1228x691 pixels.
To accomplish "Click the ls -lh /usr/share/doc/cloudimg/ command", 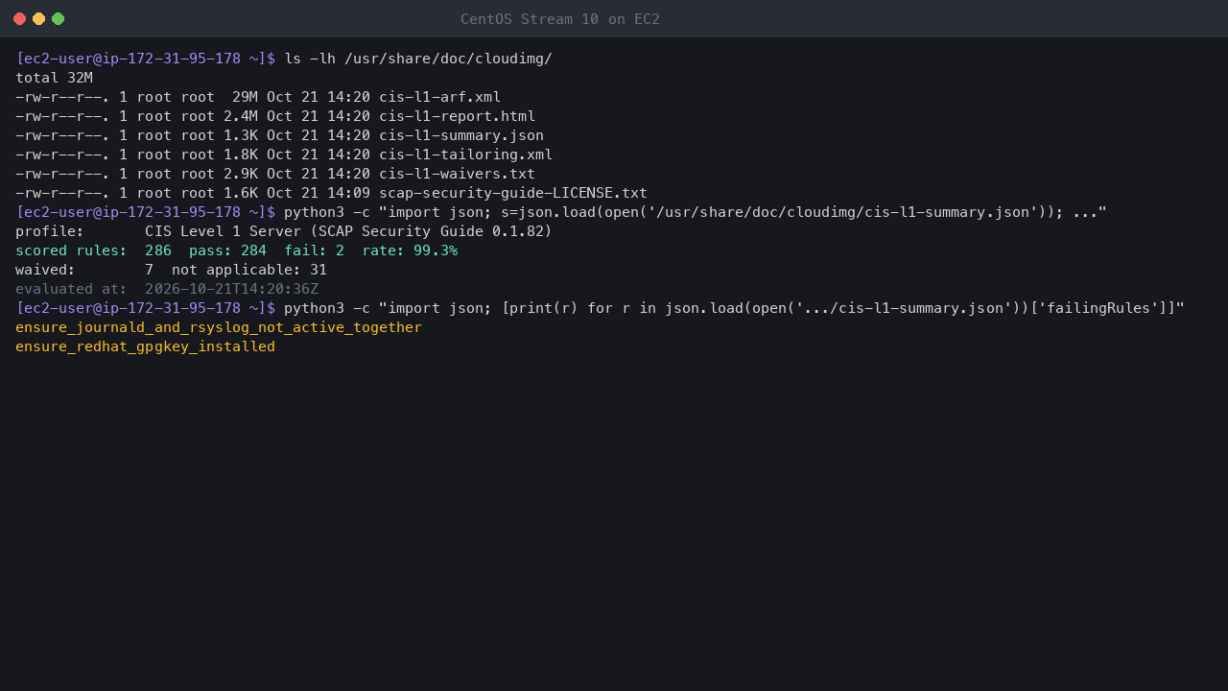I will point(418,59).
